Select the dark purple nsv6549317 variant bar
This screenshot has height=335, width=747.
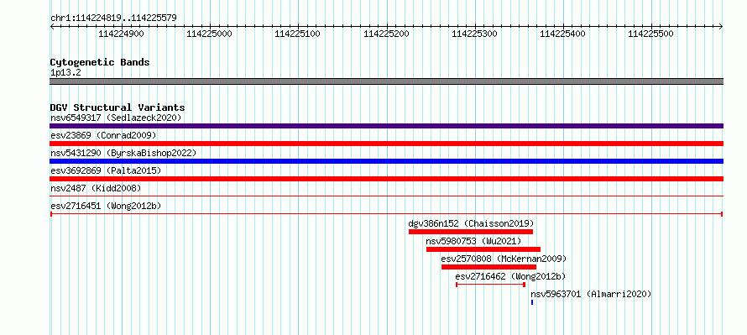(x=386, y=126)
